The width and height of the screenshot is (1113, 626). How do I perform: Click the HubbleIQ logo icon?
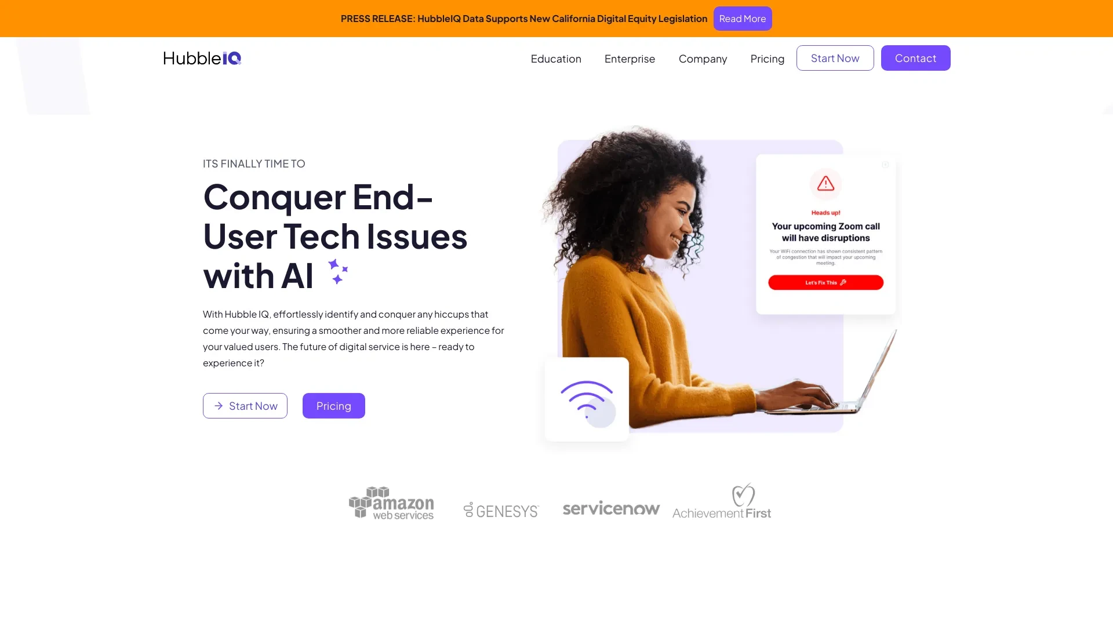point(202,57)
